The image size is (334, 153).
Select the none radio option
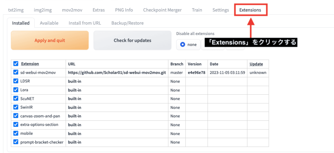pyautogui.click(x=188, y=45)
